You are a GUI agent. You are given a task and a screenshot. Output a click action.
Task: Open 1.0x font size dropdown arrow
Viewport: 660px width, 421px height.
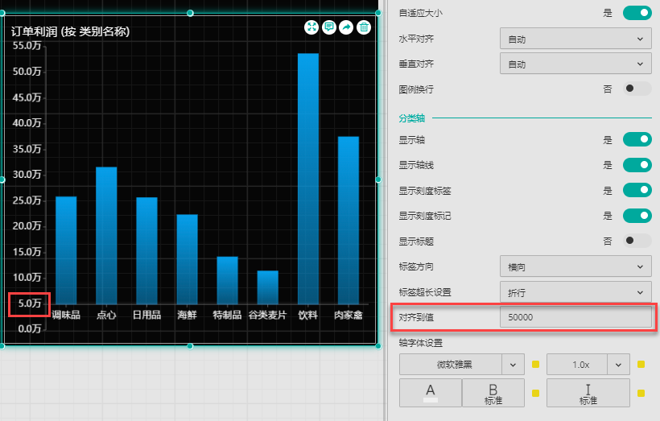(x=618, y=365)
